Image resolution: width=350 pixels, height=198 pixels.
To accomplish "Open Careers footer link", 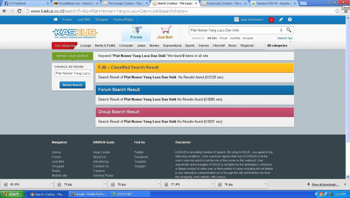I will [99, 171].
